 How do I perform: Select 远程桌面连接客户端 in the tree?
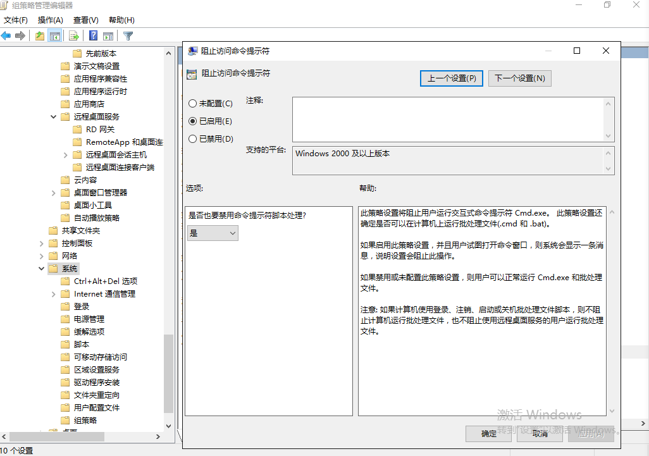120,167
